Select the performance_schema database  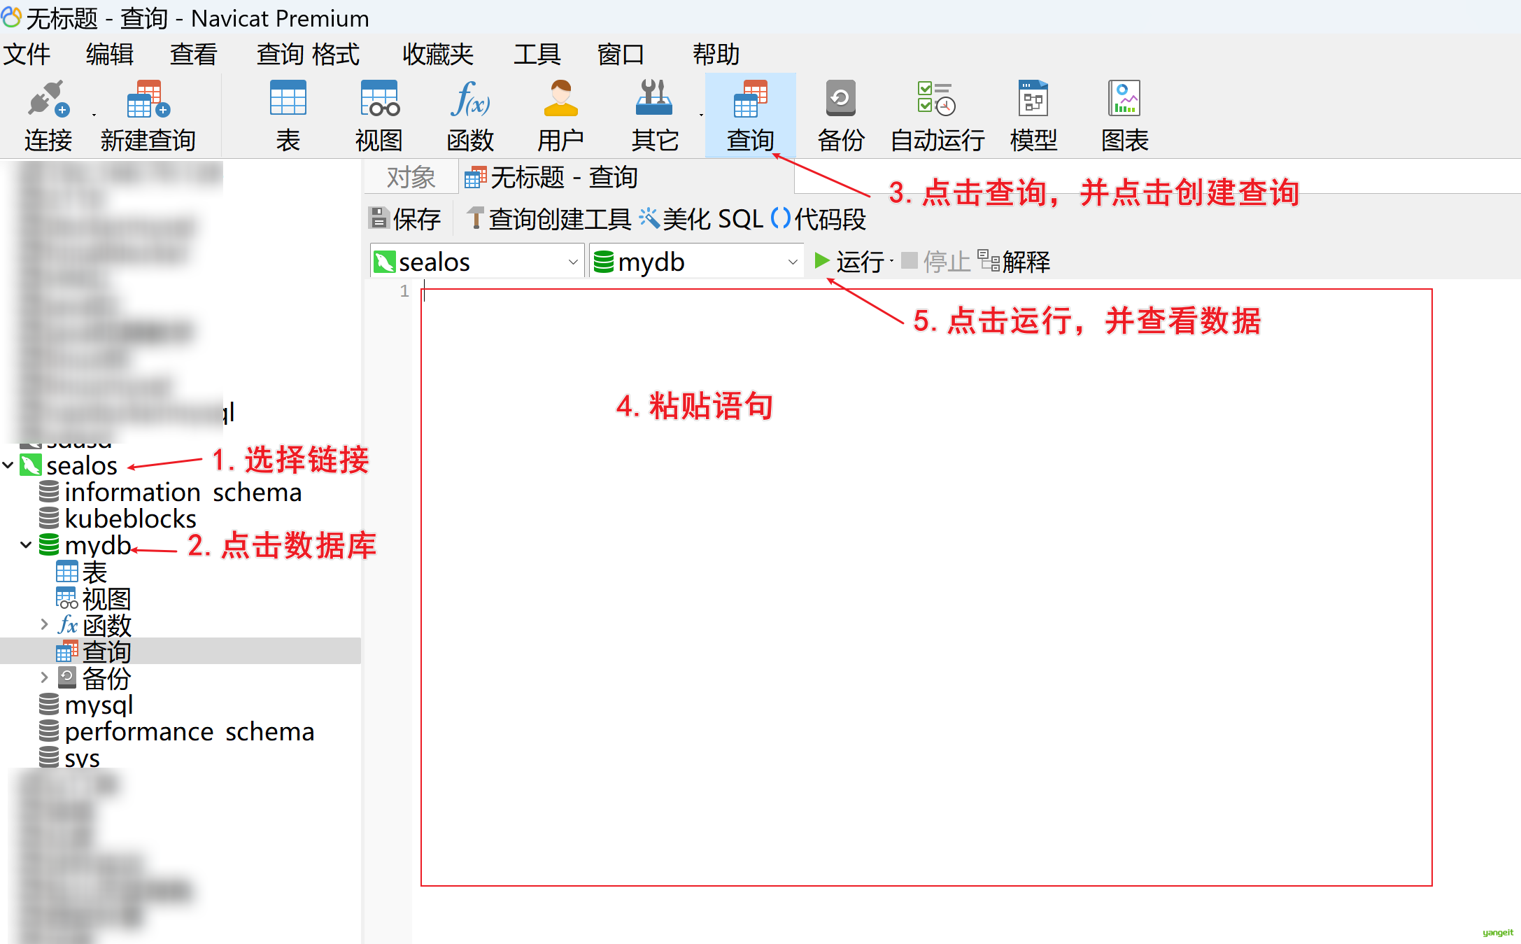coord(189,731)
